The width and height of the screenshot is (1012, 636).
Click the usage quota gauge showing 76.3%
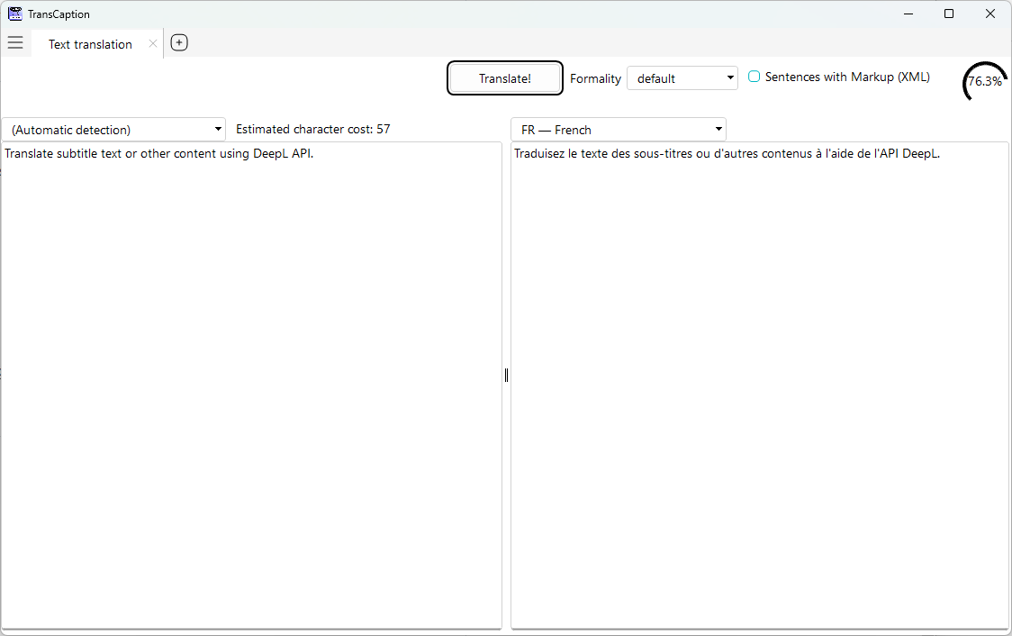(984, 81)
